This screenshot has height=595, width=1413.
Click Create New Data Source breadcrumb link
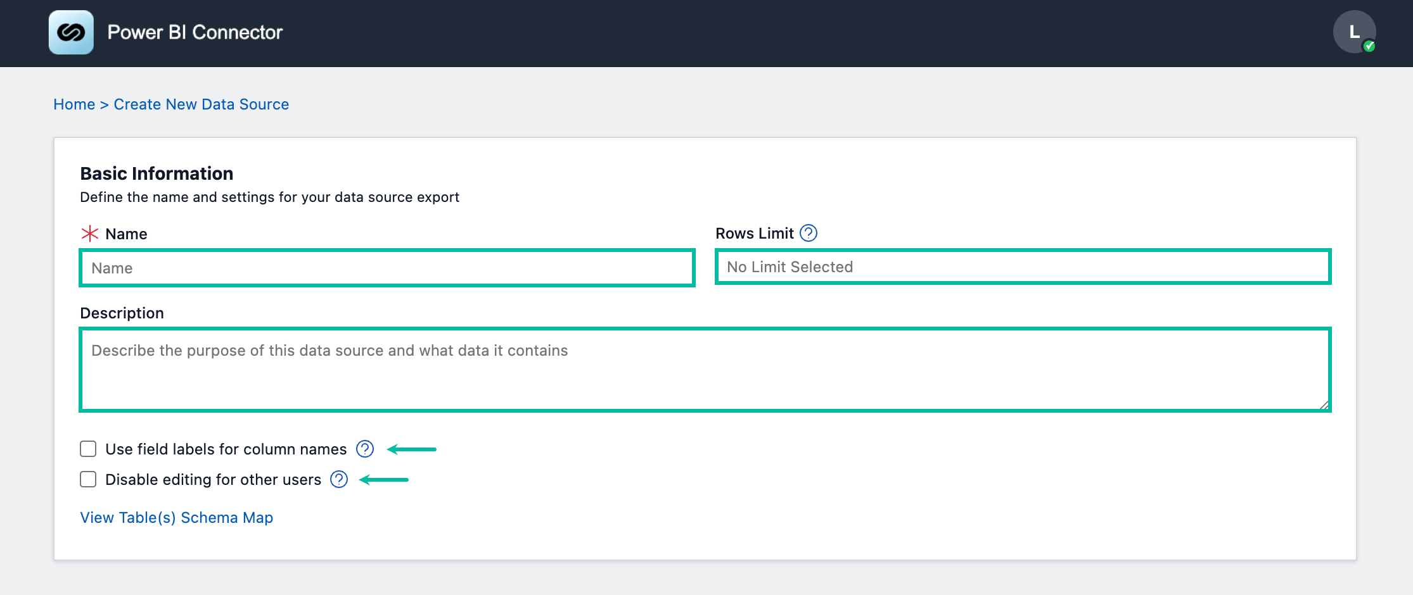point(201,104)
